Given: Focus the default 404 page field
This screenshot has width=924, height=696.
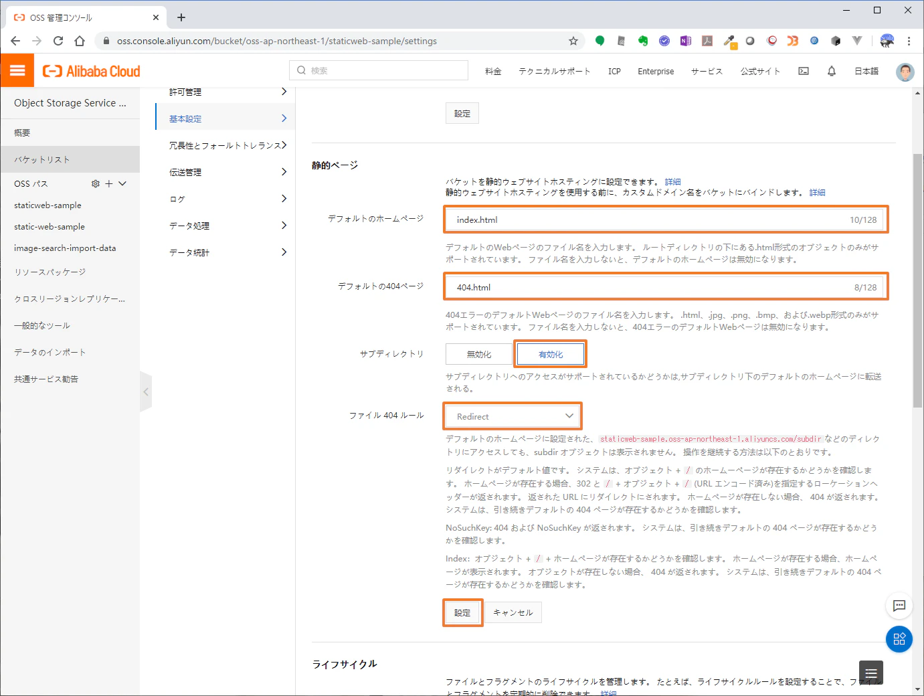Looking at the screenshot, I should pos(666,287).
